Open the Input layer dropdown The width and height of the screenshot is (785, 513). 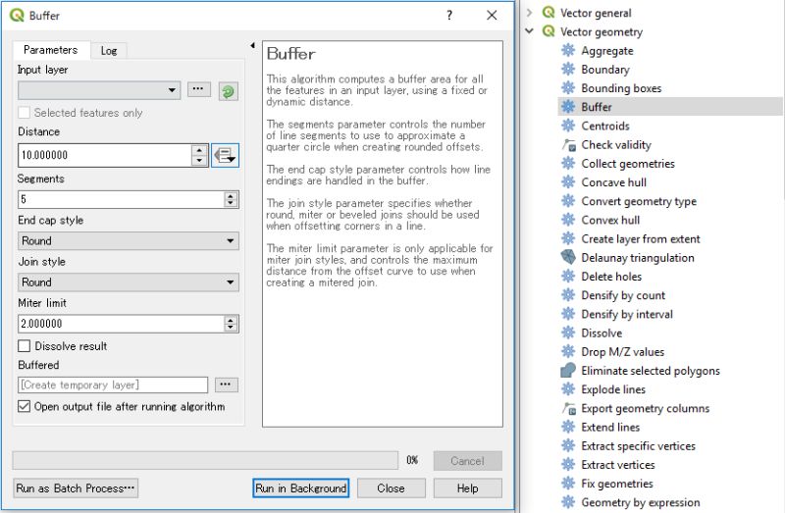coord(99,90)
